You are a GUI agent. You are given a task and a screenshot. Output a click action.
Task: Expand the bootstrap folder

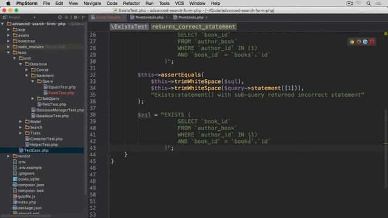[x=8, y=41]
